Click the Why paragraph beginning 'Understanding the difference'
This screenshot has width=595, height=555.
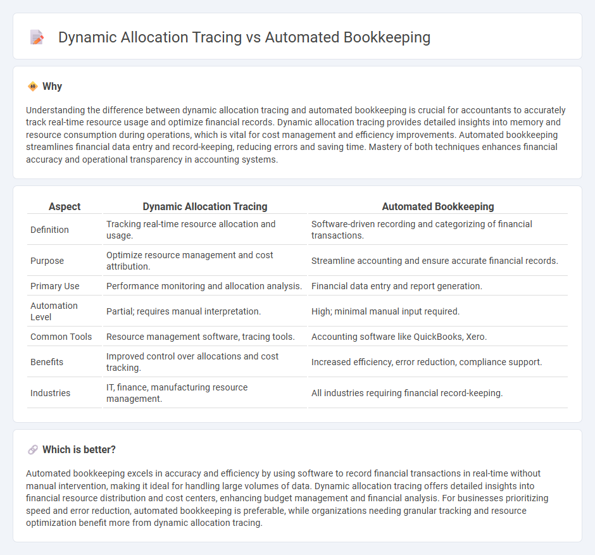(296, 135)
